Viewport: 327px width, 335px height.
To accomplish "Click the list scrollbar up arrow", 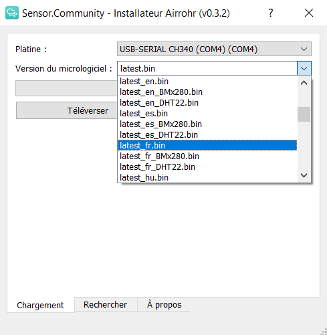I will click(x=304, y=83).
